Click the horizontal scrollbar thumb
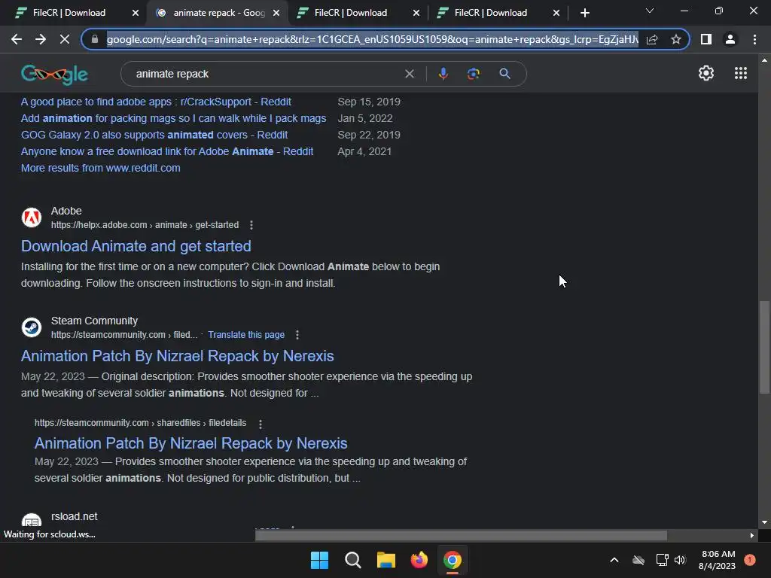 tap(461, 535)
